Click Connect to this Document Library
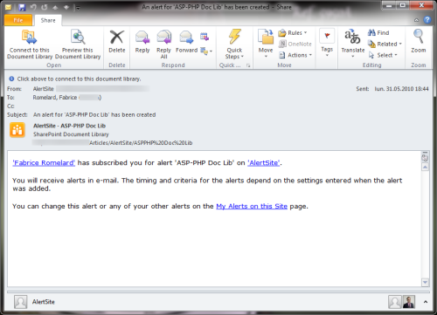 tap(30, 45)
